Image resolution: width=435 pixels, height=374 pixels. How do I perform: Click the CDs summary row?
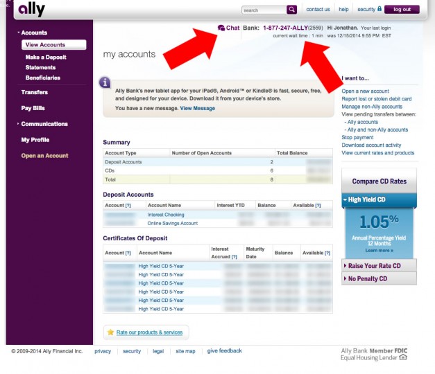click(x=218, y=170)
